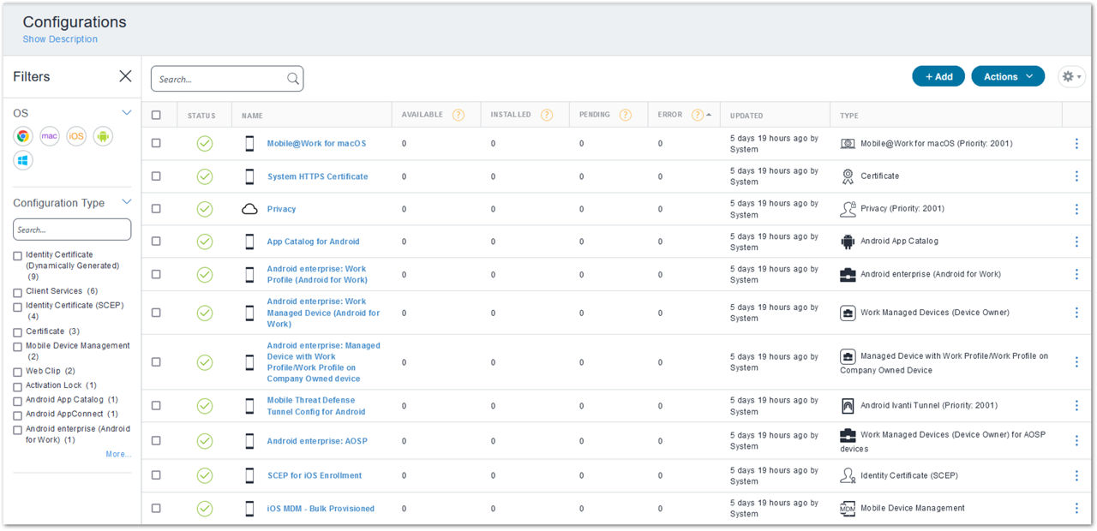The width and height of the screenshot is (1097, 531).
Task: Check the System HTTPS Certificate row
Action: pos(156,176)
